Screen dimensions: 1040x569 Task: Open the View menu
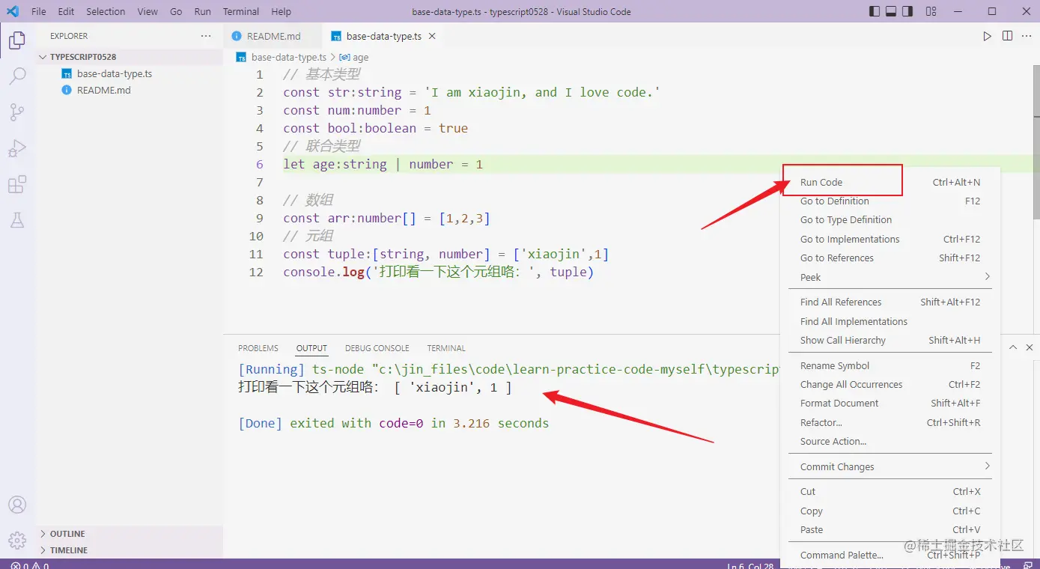[x=148, y=11]
